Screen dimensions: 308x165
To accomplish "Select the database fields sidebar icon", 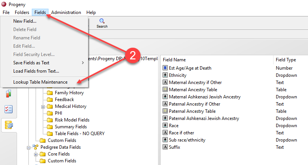I will pos(9,125).
